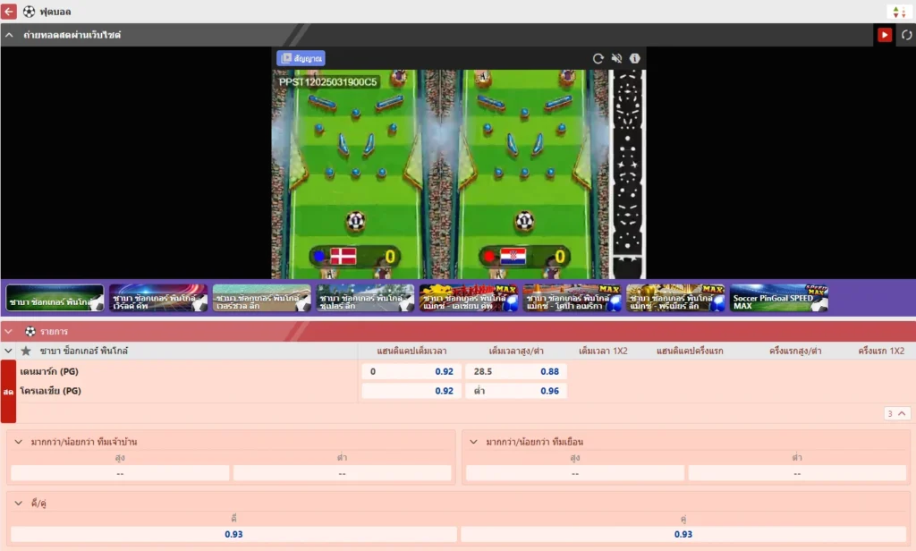Favorite the ซาบา ซ็อกเกอร์ พินโกล์ league star
This screenshot has width=916, height=551.
(x=26, y=352)
